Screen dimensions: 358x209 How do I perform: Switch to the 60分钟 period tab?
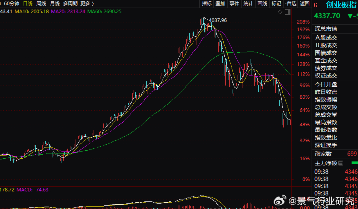tap(12, 4)
